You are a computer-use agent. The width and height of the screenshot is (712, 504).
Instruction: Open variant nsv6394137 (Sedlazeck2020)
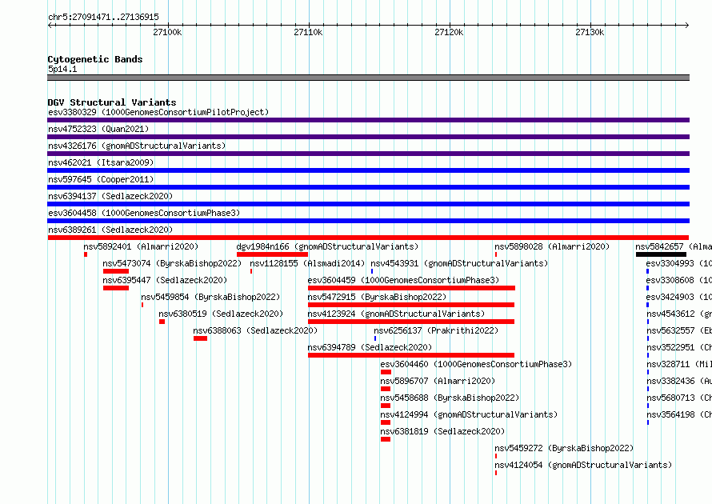110,196
